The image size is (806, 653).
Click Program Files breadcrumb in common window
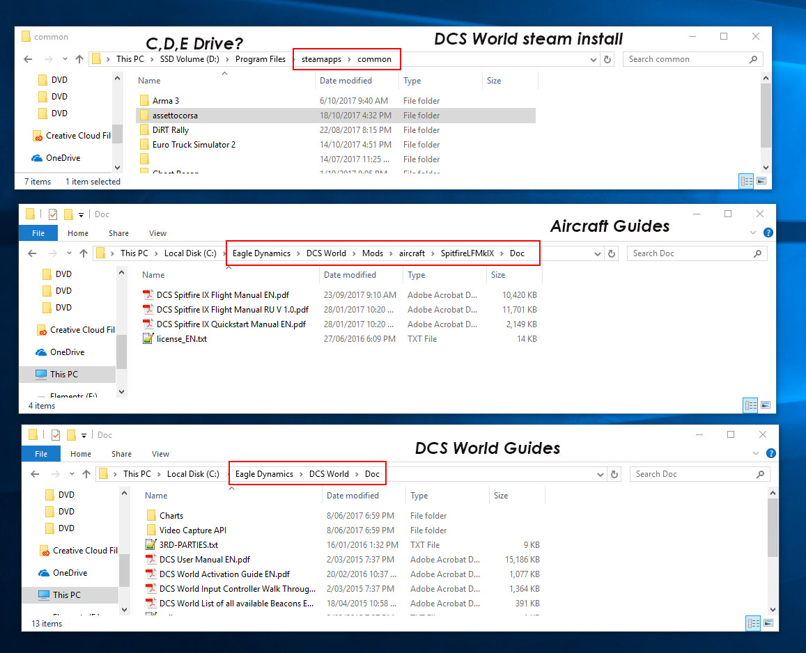[260, 59]
